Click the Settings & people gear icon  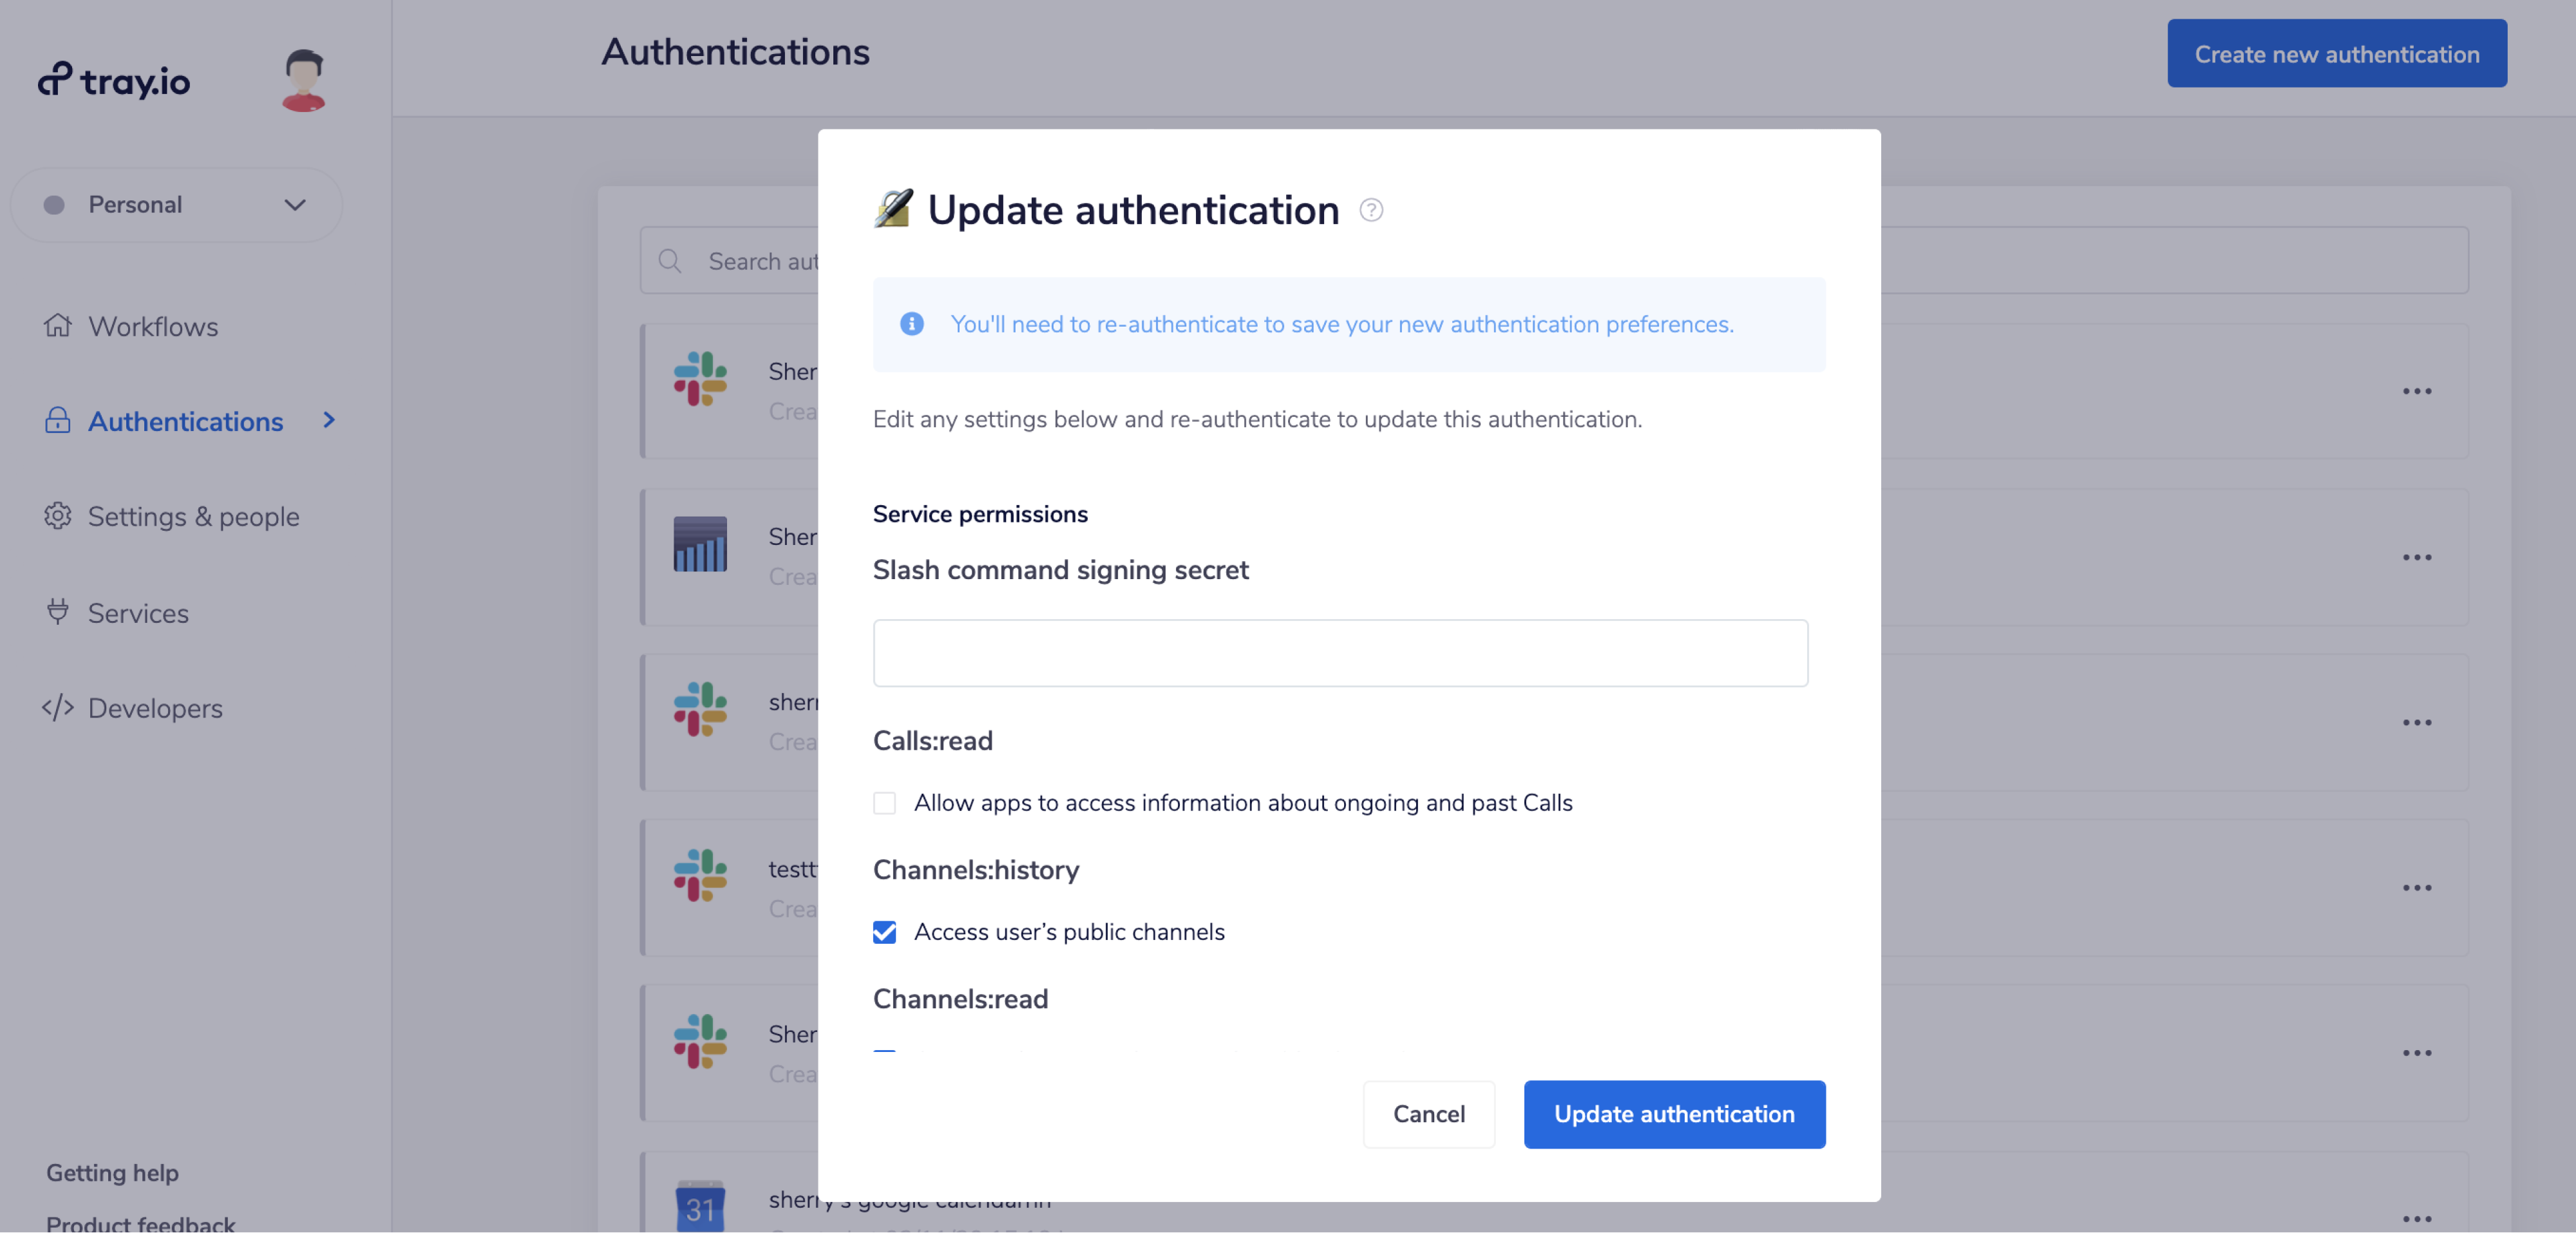click(x=57, y=516)
